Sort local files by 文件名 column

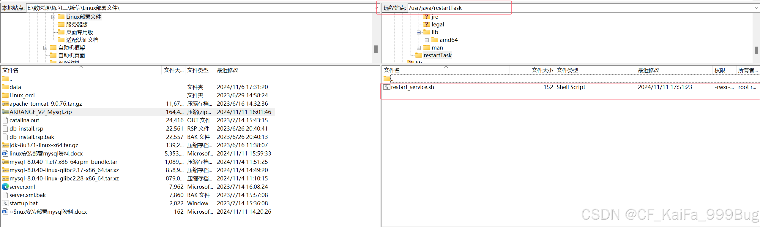[x=81, y=70]
